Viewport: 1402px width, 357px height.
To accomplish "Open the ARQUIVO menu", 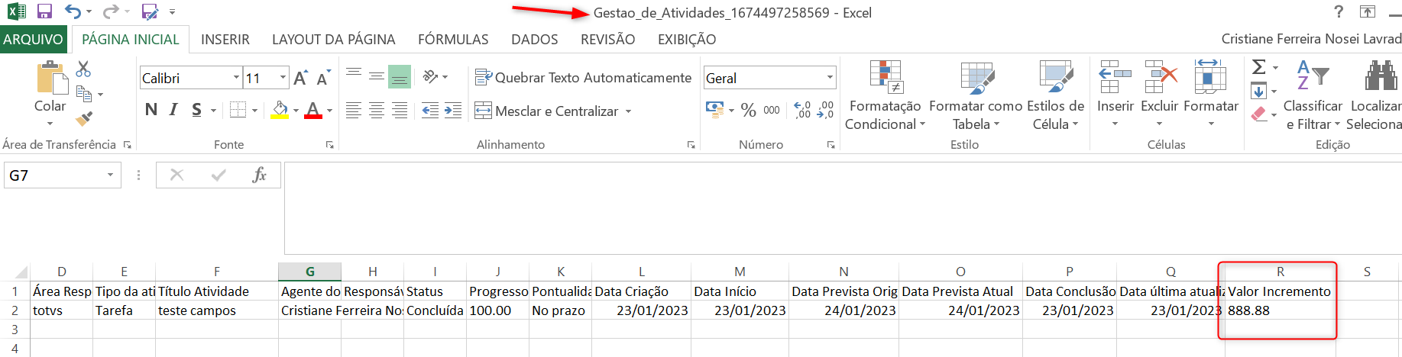I will pos(34,40).
